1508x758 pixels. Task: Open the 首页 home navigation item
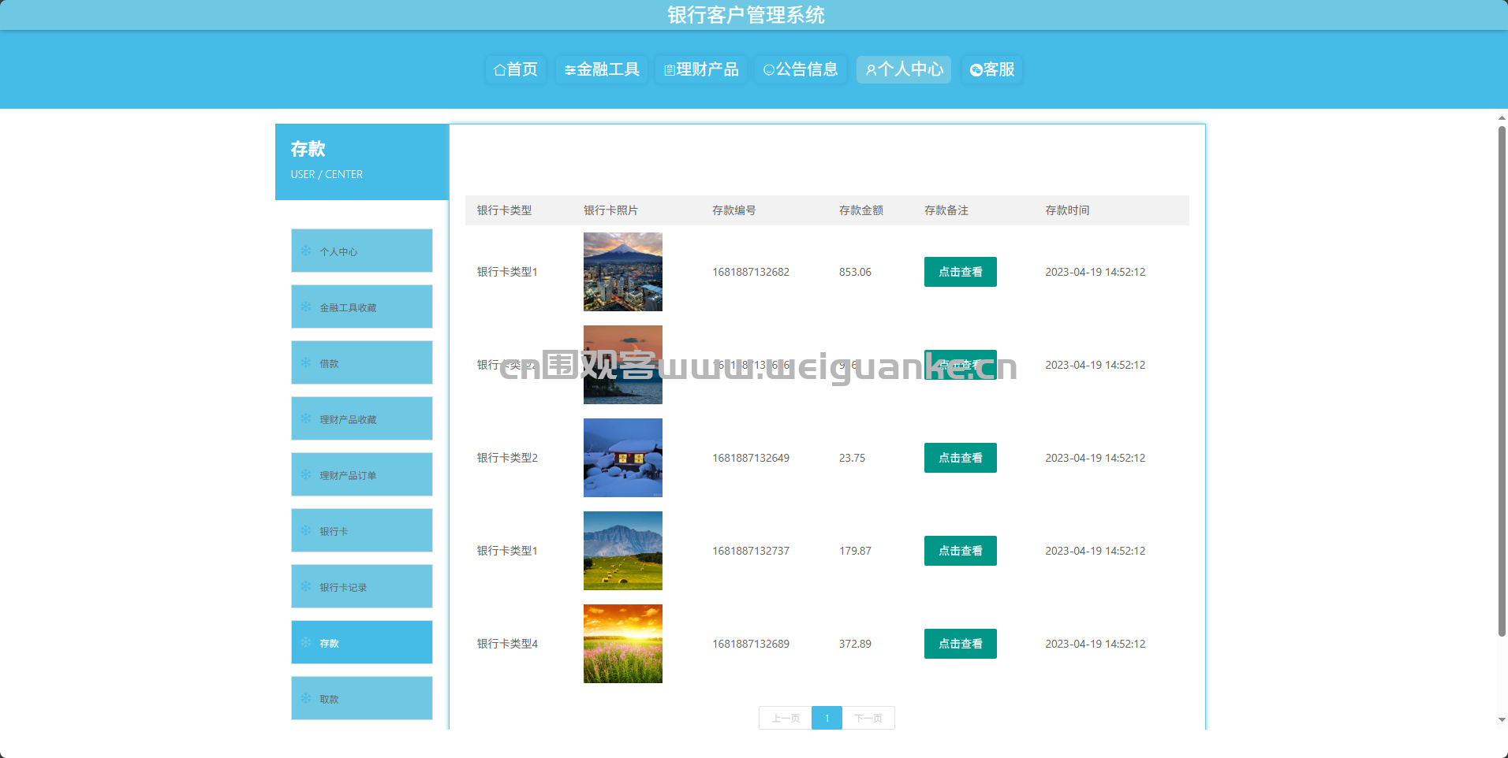516,69
